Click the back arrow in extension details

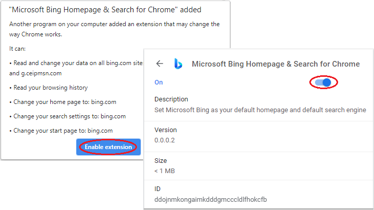coord(160,64)
